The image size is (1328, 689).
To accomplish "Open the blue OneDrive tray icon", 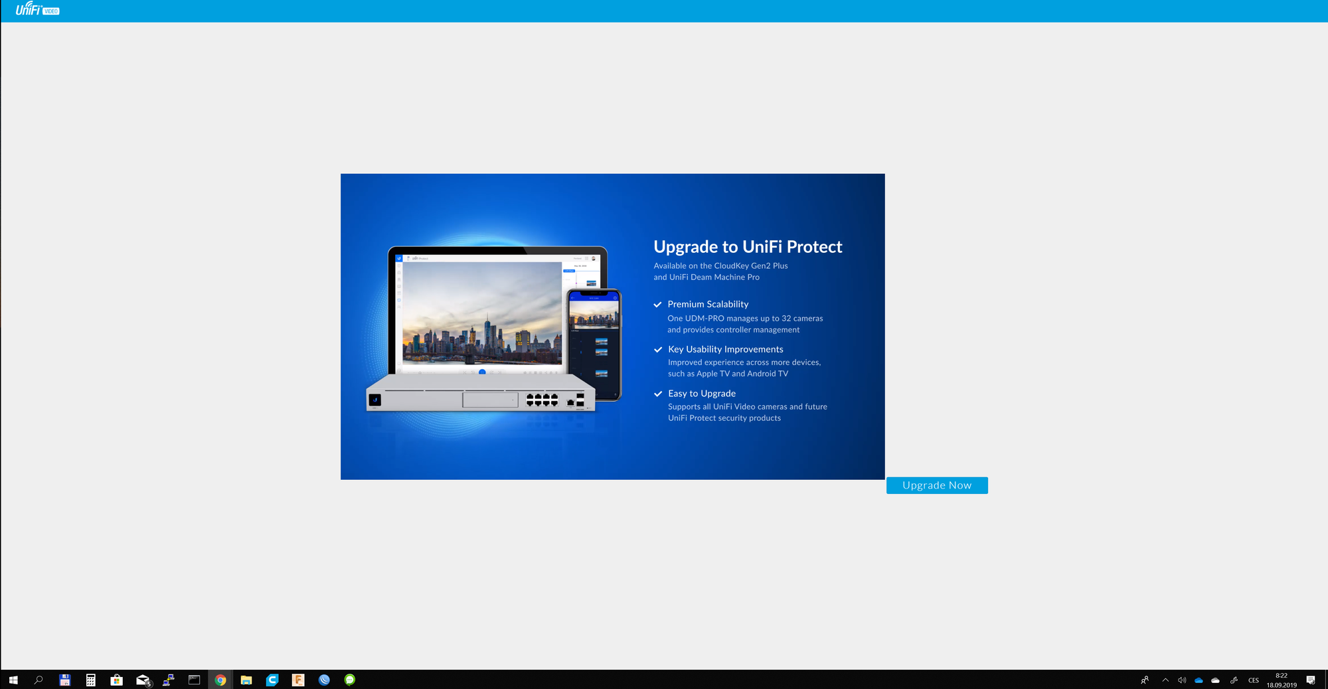I will click(1199, 680).
